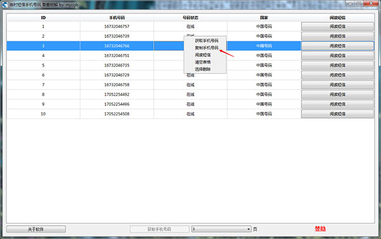381x239 pixels.
Task: Click 阅读短信 button for number 16732046758
Action: (x=338, y=85)
